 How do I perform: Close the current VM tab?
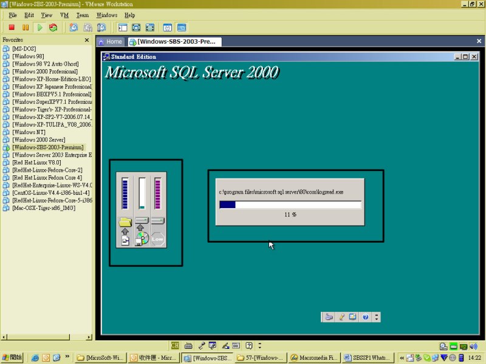(x=479, y=41)
